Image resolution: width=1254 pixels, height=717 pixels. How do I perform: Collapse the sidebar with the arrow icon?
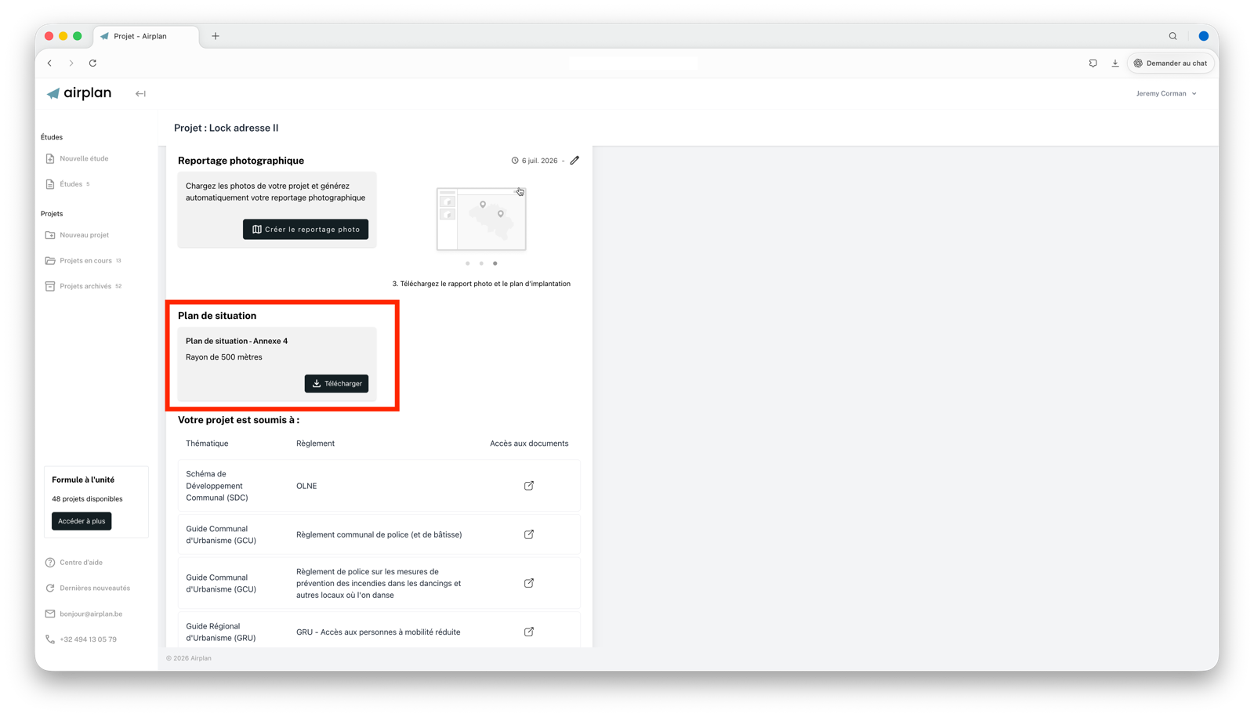coord(140,93)
